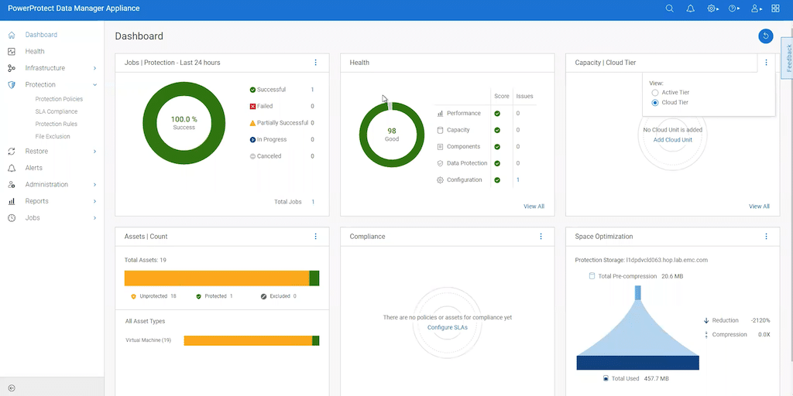Select the Cloud Tier radio button

[655, 103]
